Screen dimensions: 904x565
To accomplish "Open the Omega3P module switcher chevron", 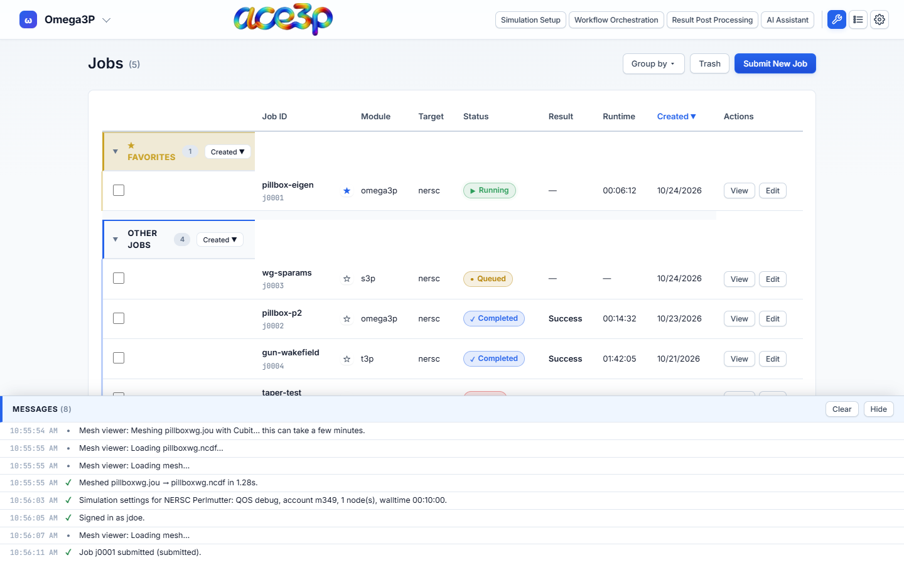I will click(107, 20).
